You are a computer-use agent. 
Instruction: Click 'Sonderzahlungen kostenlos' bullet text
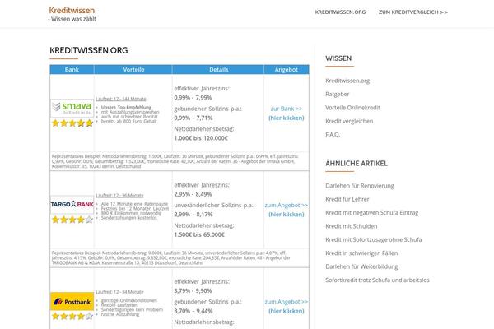129,218
